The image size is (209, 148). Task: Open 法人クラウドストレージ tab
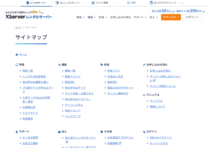point(163,3)
